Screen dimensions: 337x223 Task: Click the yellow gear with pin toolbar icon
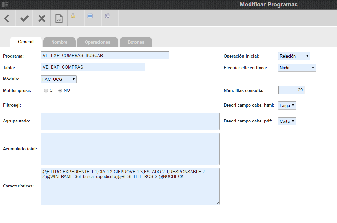click(x=73, y=16)
